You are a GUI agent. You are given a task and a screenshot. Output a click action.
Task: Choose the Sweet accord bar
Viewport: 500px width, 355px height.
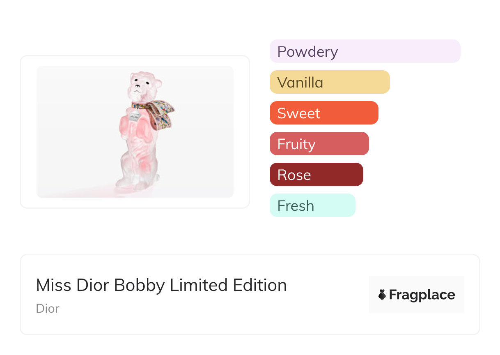(323, 113)
